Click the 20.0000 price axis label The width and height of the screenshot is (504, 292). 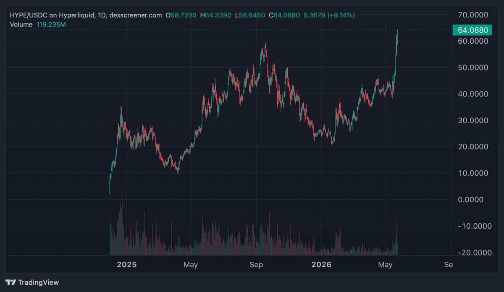472,147
